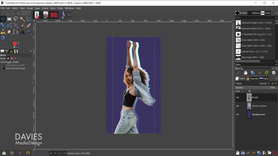This screenshot has width=278, height=156.
Task: Click the red foreground color swatch
Action: (x=15, y=44)
